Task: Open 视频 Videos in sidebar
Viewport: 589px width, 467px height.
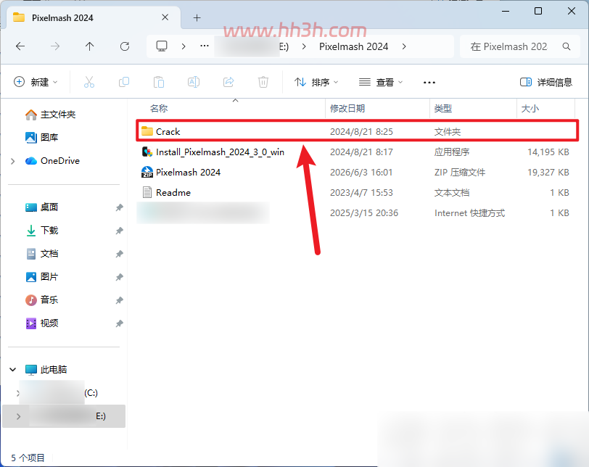Action: [41, 323]
